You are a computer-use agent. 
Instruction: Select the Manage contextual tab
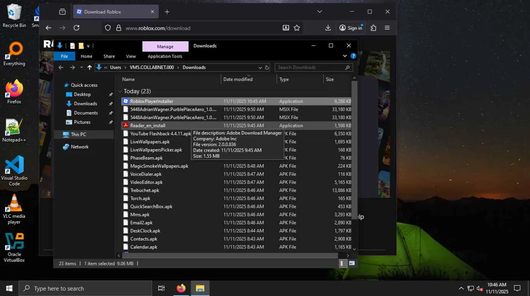point(165,47)
